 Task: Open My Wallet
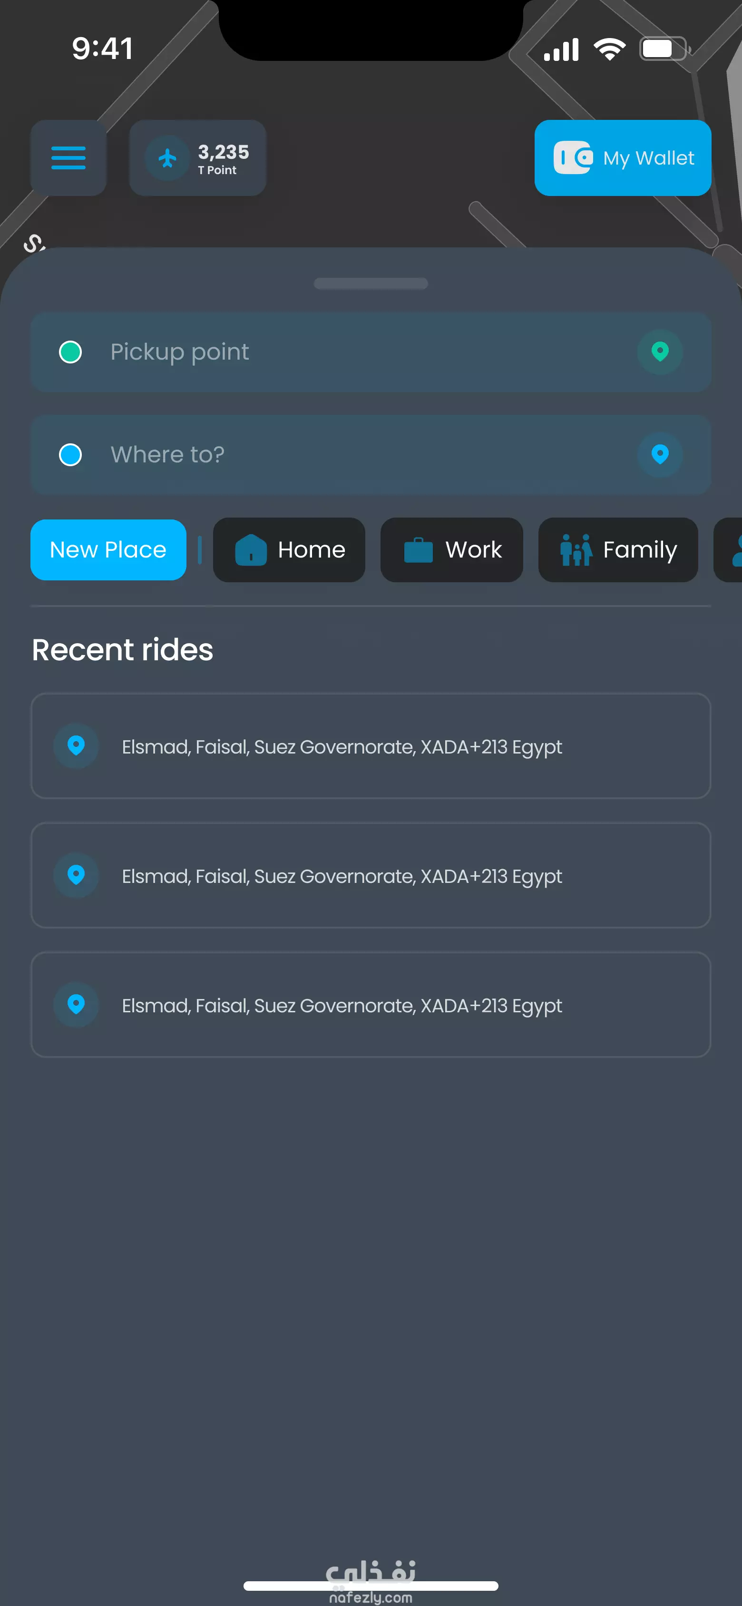point(623,158)
